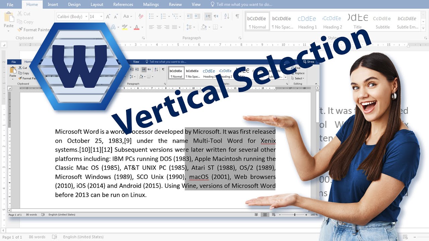This screenshot has width=429, height=241.
Task: Switch to Print Layout view in front window
Action: click(265, 215)
